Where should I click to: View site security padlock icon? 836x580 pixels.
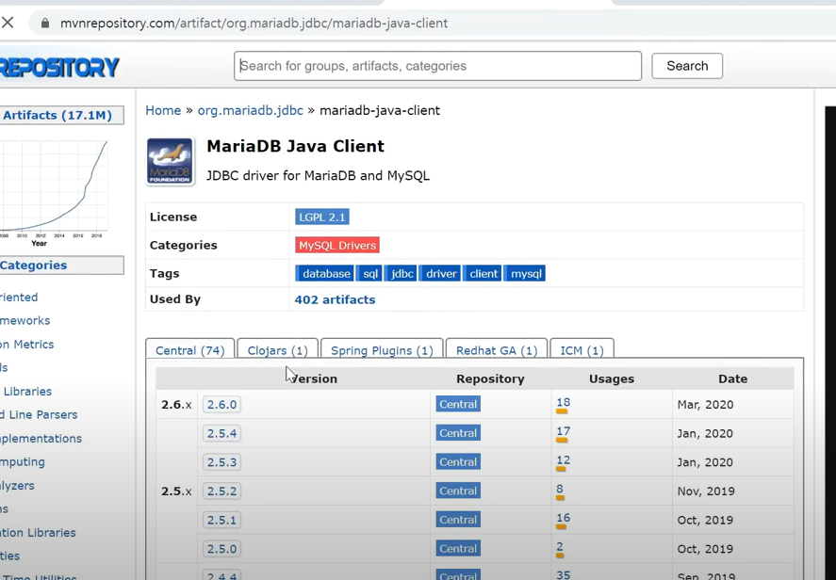pos(45,23)
